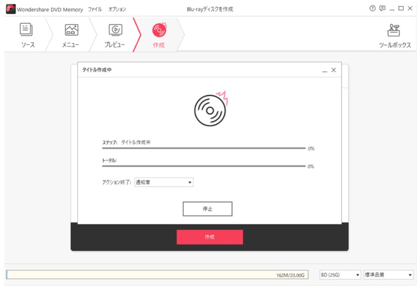Click the ステップ progress bar
The height and width of the screenshot is (293, 419).
204,148
